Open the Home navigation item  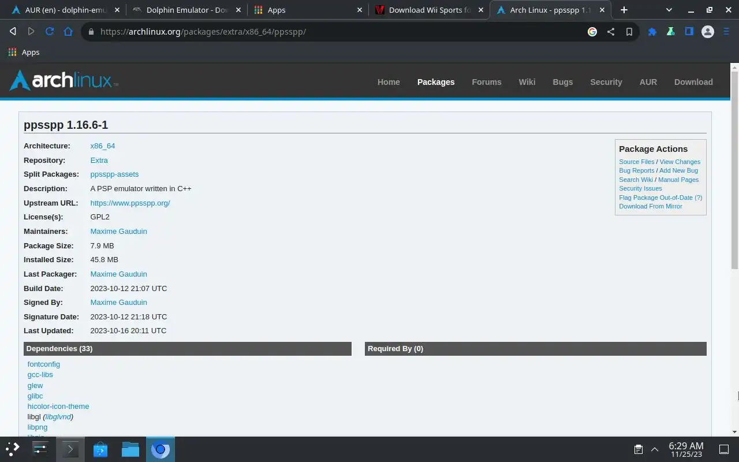pyautogui.click(x=389, y=82)
